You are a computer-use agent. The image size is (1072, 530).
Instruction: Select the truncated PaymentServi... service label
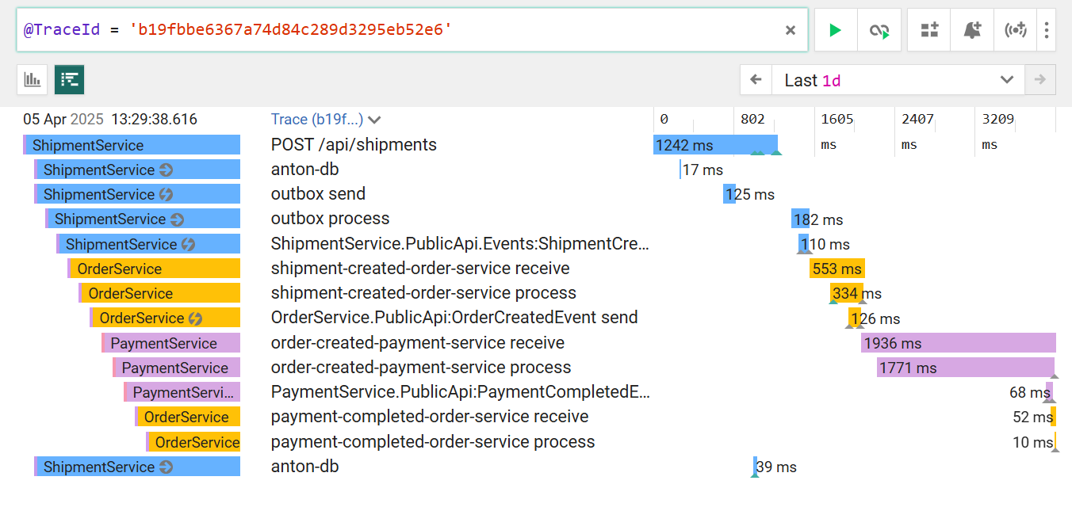(x=182, y=392)
